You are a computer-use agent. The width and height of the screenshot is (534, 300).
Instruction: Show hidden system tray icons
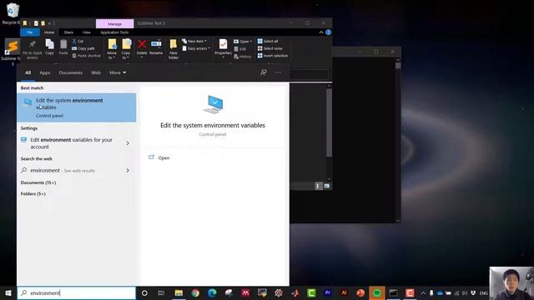(x=423, y=292)
